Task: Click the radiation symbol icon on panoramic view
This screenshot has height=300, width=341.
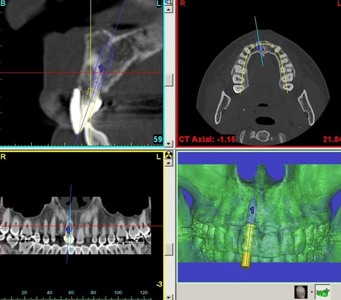Action: point(169,156)
